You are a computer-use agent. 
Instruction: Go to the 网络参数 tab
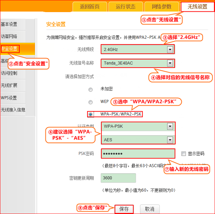[162, 7]
